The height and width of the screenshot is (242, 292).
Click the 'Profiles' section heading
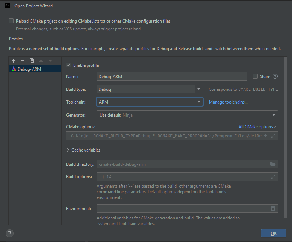click(x=16, y=39)
